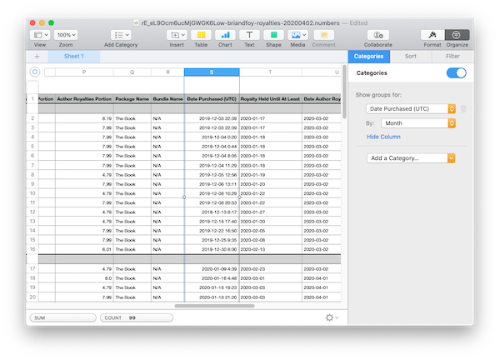The image size is (500, 360).
Task: Click date cell 2019-12-04 0:20
Action: coord(212,137)
